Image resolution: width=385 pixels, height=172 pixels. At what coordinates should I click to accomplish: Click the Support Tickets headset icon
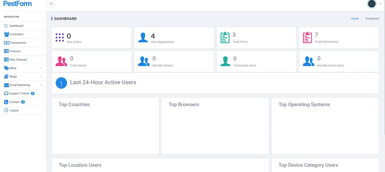coord(6,93)
